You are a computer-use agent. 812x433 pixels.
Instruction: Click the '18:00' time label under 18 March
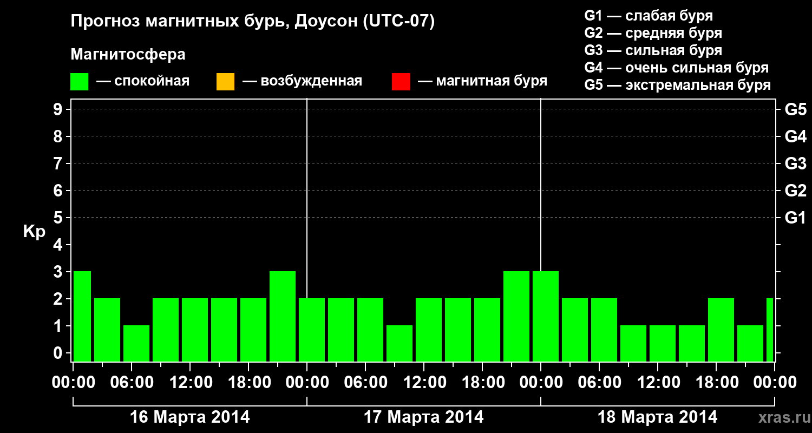click(x=716, y=383)
